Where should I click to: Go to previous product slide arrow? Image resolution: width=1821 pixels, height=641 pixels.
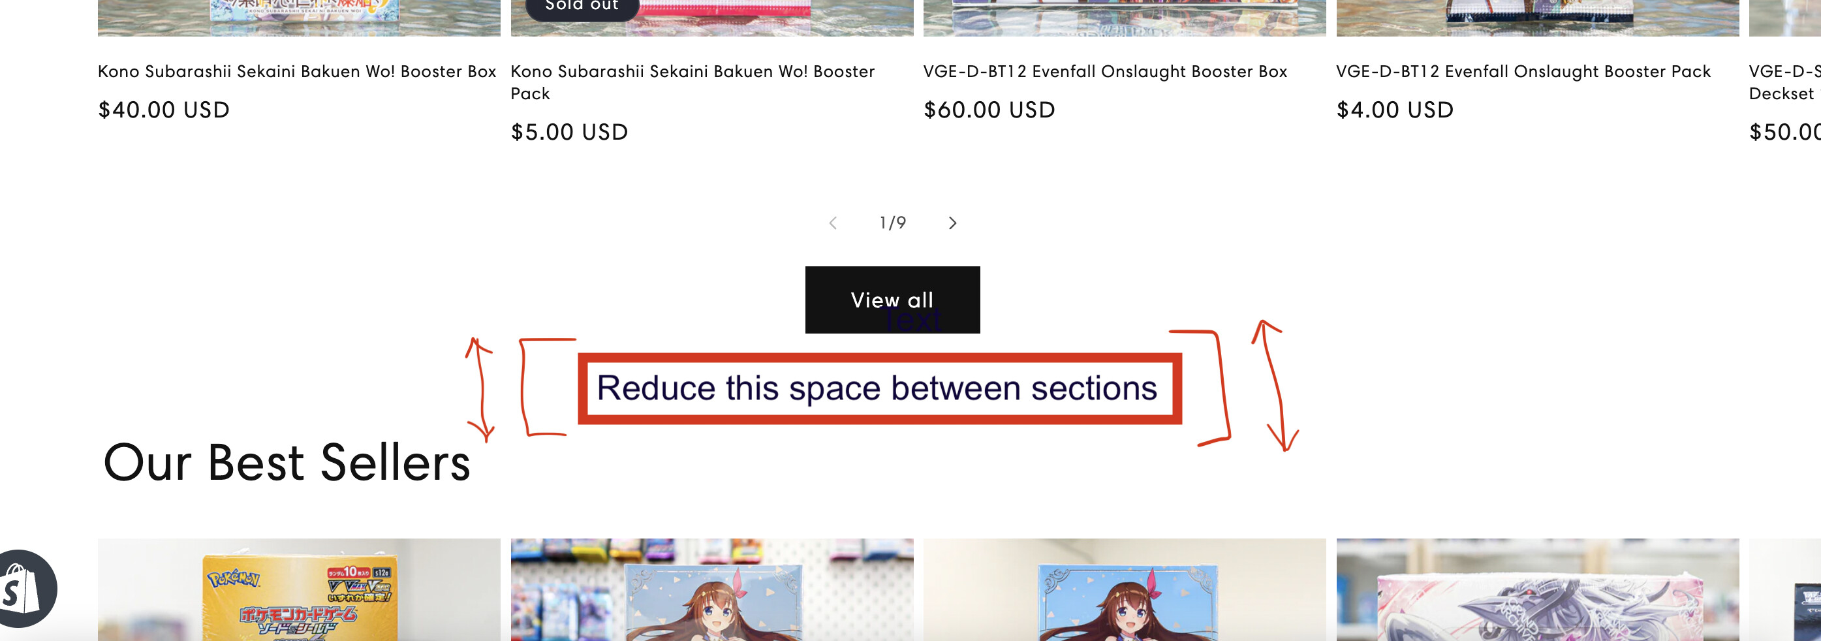click(833, 223)
